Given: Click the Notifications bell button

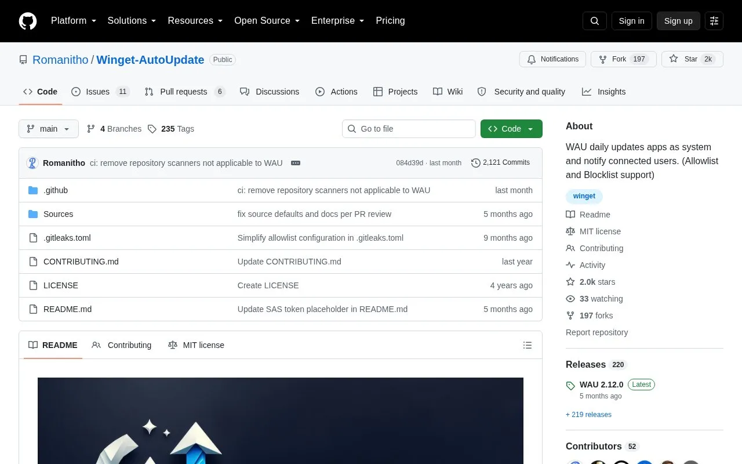Looking at the screenshot, I should [x=553, y=59].
